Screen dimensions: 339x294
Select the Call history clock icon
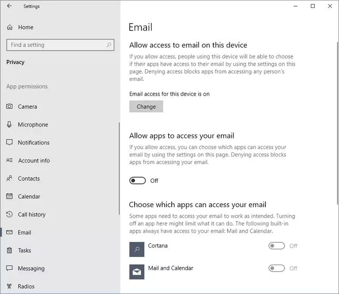(x=9, y=215)
